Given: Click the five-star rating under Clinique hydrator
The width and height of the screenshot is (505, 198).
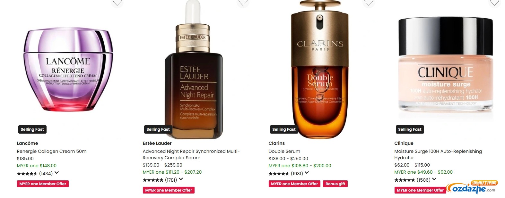Looking at the screenshot, I should coord(405,180).
